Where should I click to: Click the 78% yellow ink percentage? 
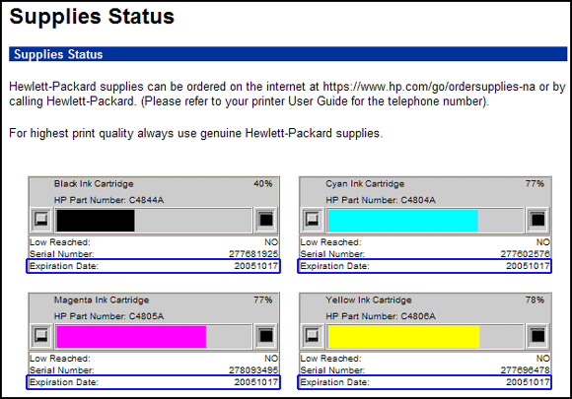pos(535,299)
